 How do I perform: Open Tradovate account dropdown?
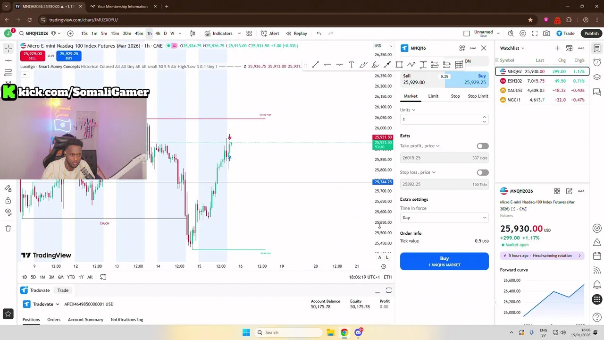click(42, 304)
